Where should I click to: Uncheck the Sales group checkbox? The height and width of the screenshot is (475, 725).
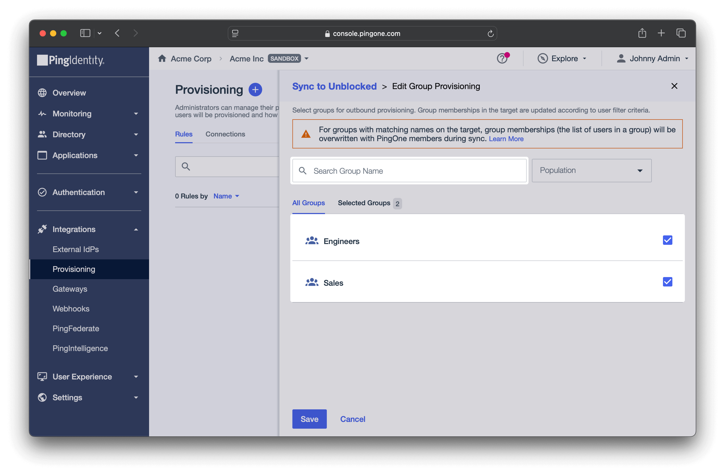pos(667,282)
